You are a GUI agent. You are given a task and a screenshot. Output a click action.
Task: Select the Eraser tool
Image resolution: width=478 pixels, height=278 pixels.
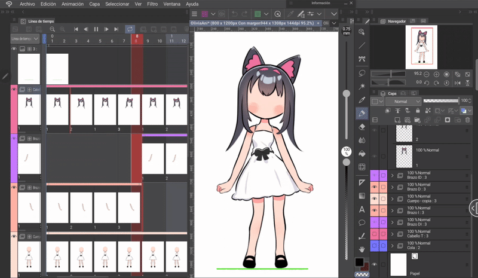coord(362,126)
